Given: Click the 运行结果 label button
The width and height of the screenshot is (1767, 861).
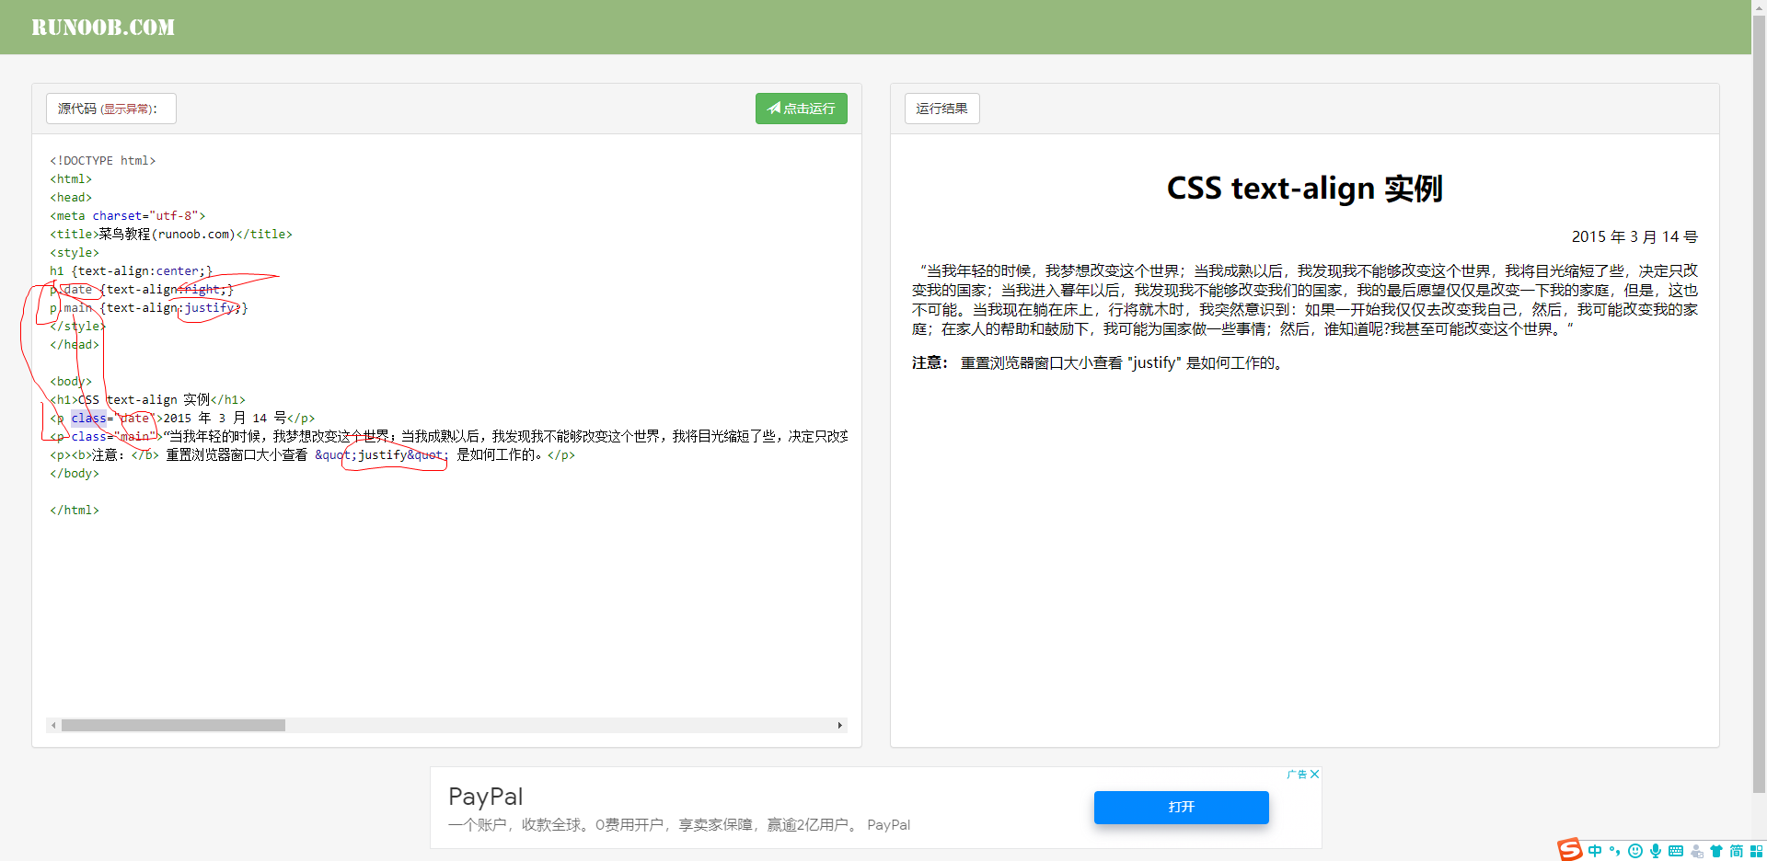Looking at the screenshot, I should (x=941, y=109).
